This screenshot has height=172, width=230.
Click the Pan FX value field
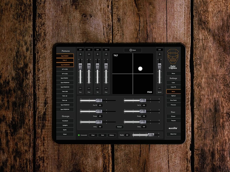pos(100,105)
